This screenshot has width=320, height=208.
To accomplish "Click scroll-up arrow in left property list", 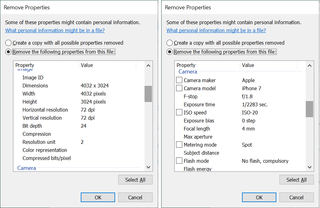I will 148,66.
